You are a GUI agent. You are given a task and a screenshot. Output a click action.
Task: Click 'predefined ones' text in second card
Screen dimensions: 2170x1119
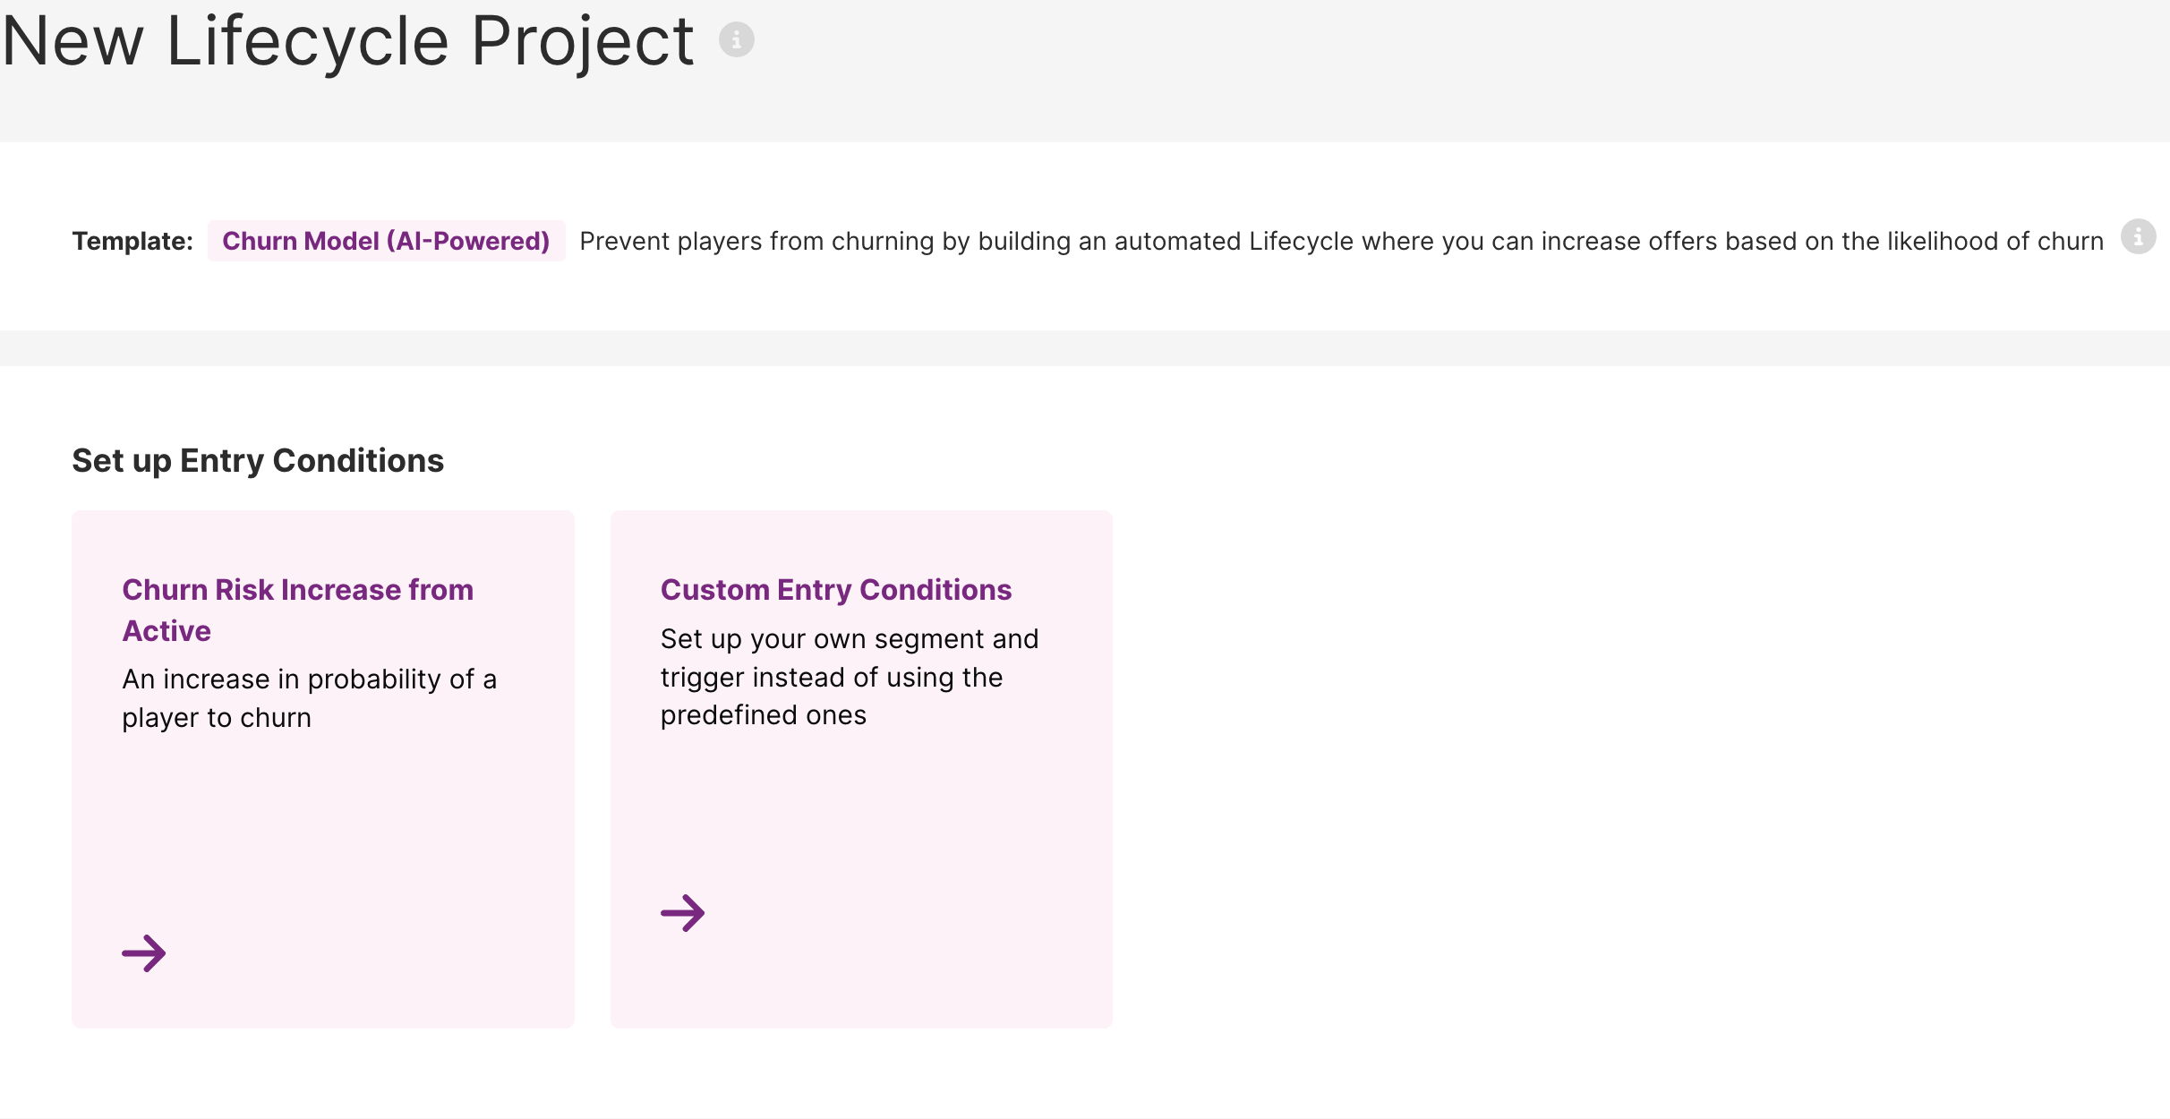coord(763,715)
